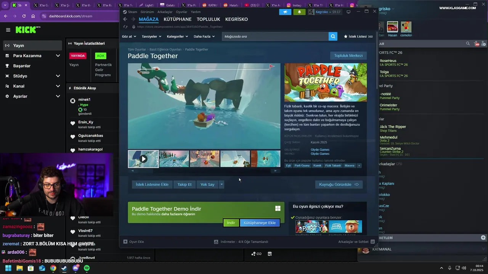Switch to the TOPLULUK tab
The height and width of the screenshot is (274, 488).
click(x=209, y=19)
